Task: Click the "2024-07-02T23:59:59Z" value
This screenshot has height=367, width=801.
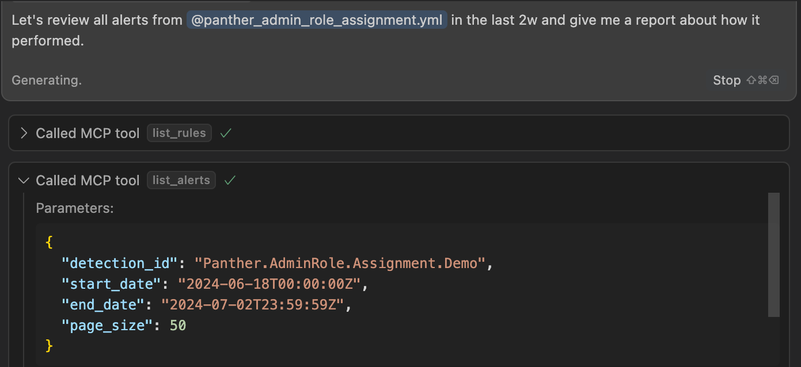Action: point(252,305)
